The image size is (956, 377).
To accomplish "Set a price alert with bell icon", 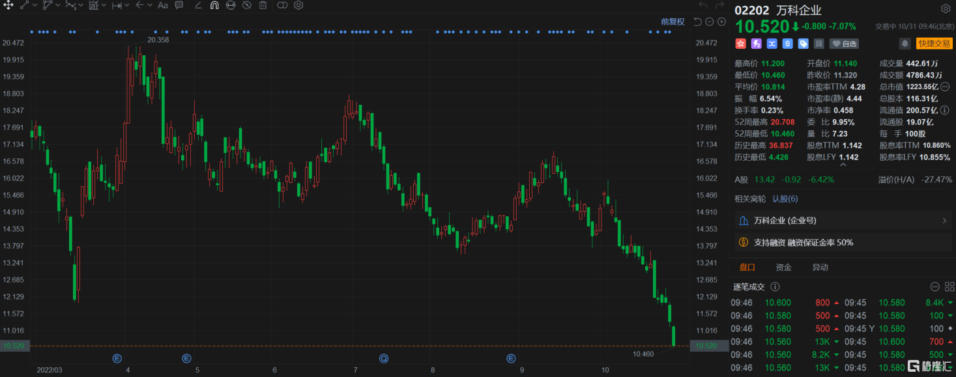I will (905, 44).
